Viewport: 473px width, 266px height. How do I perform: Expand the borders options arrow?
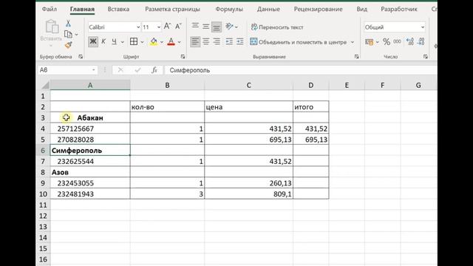142,42
